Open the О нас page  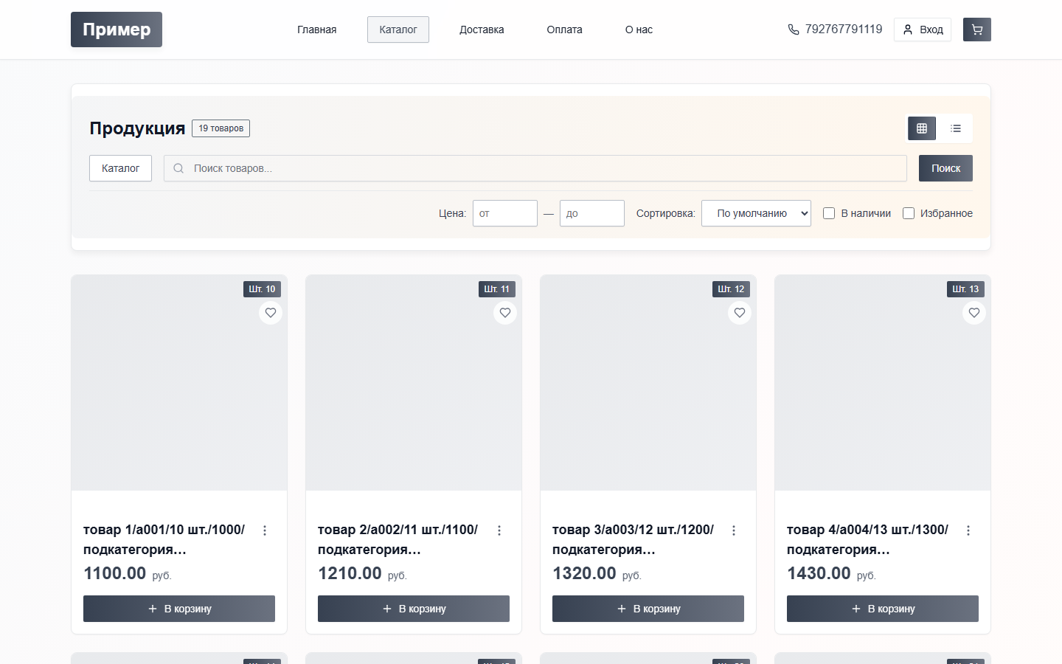[x=639, y=30]
